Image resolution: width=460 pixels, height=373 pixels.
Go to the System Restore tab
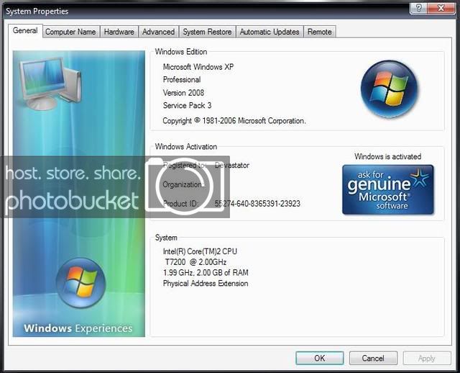(x=208, y=32)
